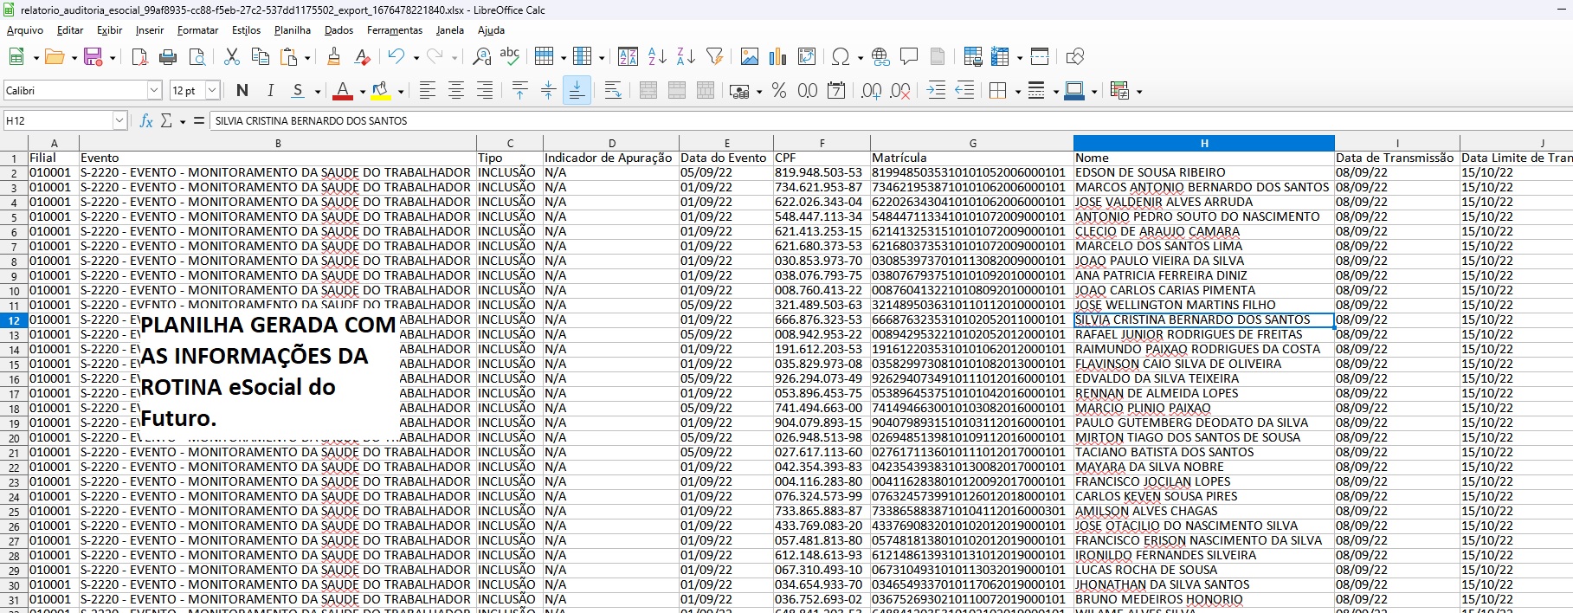Open the Dados menu
The image size is (1573, 613).
(338, 30)
